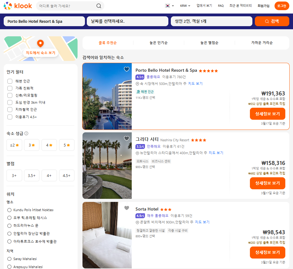293x269 pixels.
Task: Click the 4.9/5 rating badge on Sorta Hotel
Action: click(140, 216)
